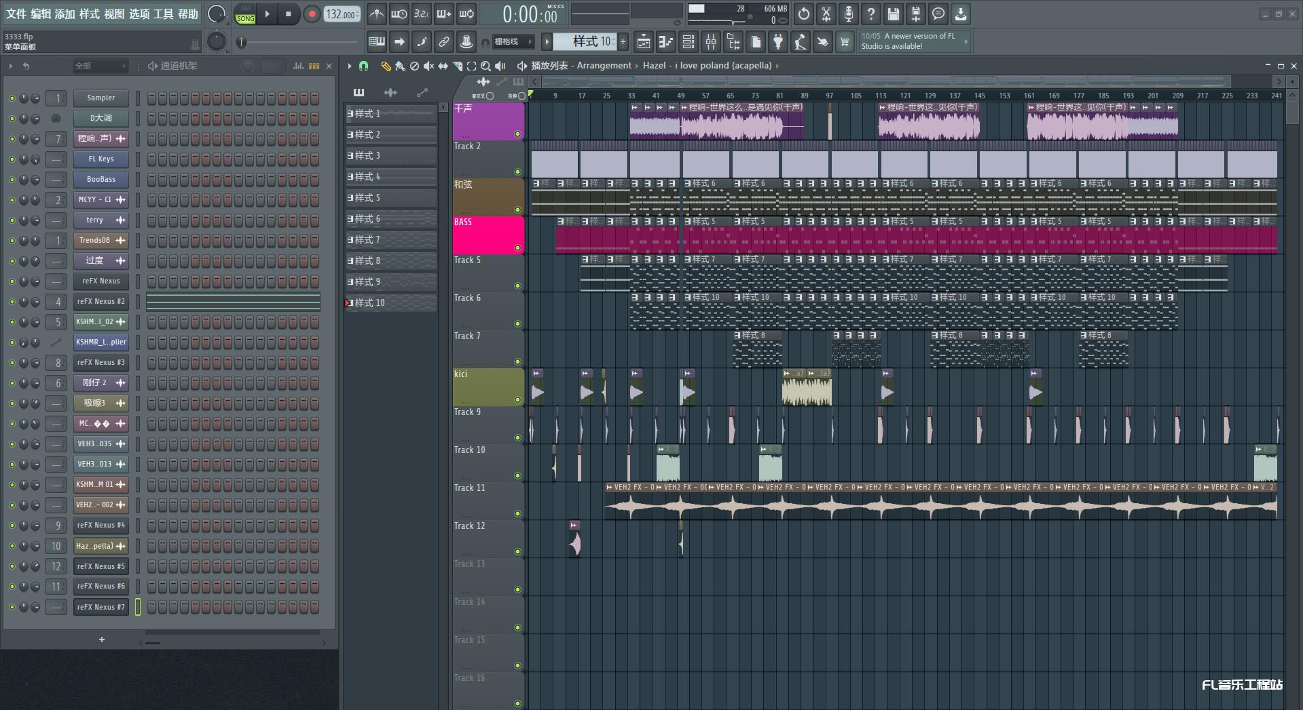
Task: Toggle mute dot on 和弦 track
Action: tap(517, 210)
